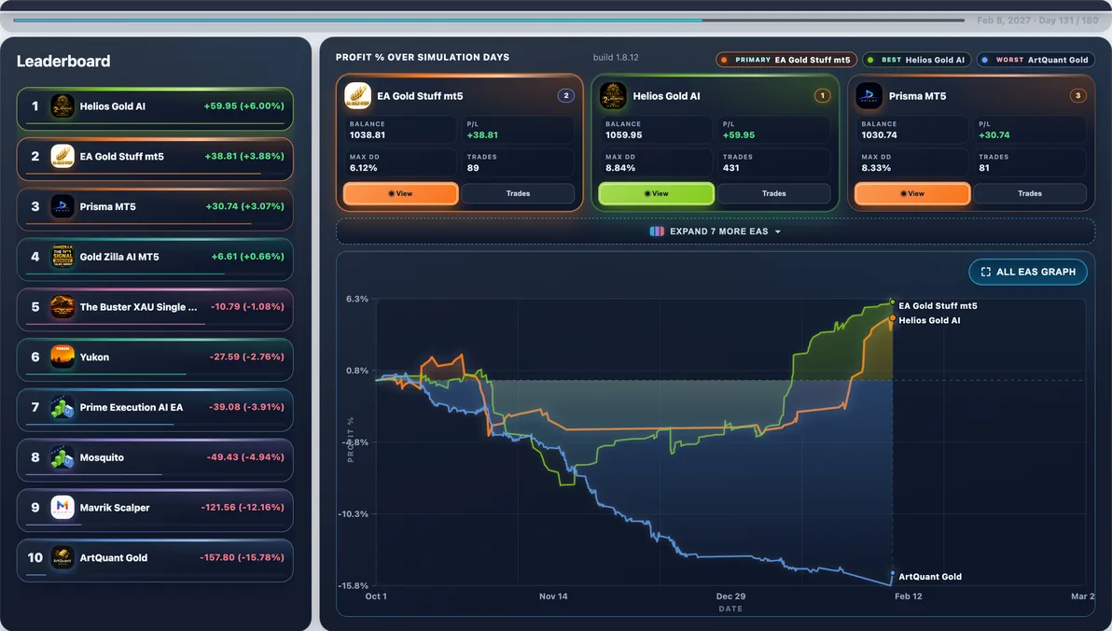Click the Helios Gold AI leaderboard logo icon
1112x631 pixels.
point(63,106)
